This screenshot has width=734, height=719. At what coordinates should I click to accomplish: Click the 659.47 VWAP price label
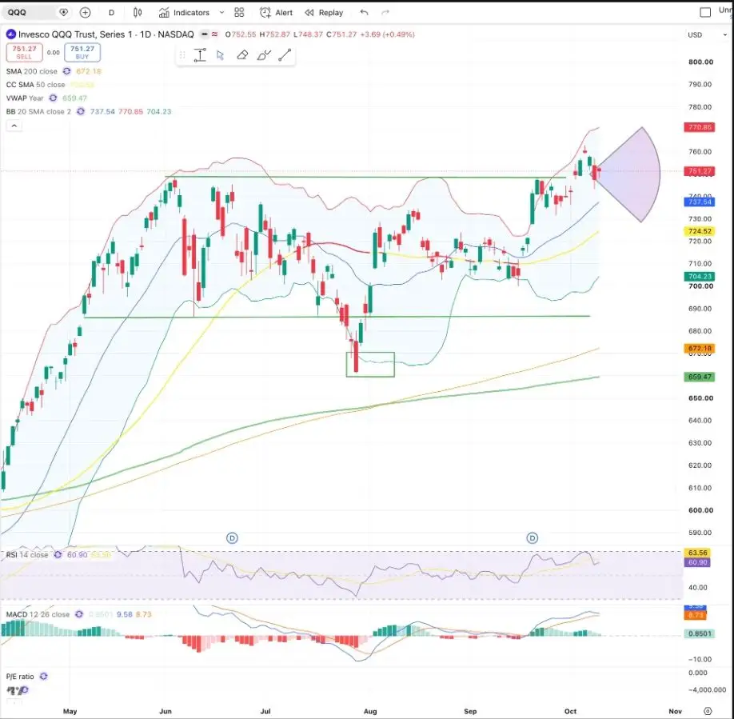tap(700, 377)
